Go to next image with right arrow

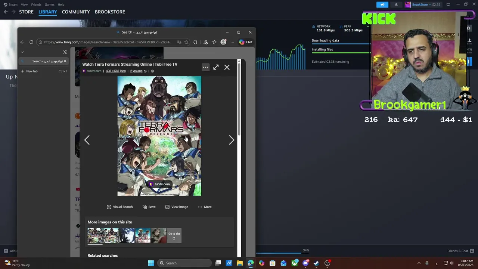point(232,140)
